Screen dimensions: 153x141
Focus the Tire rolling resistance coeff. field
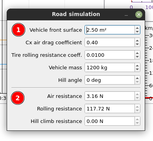(110, 55)
